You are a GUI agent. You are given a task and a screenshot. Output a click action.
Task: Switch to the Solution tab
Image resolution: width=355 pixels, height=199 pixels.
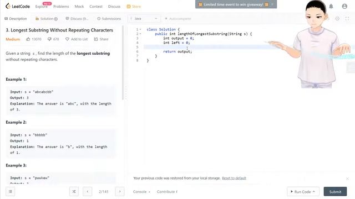coord(47,19)
